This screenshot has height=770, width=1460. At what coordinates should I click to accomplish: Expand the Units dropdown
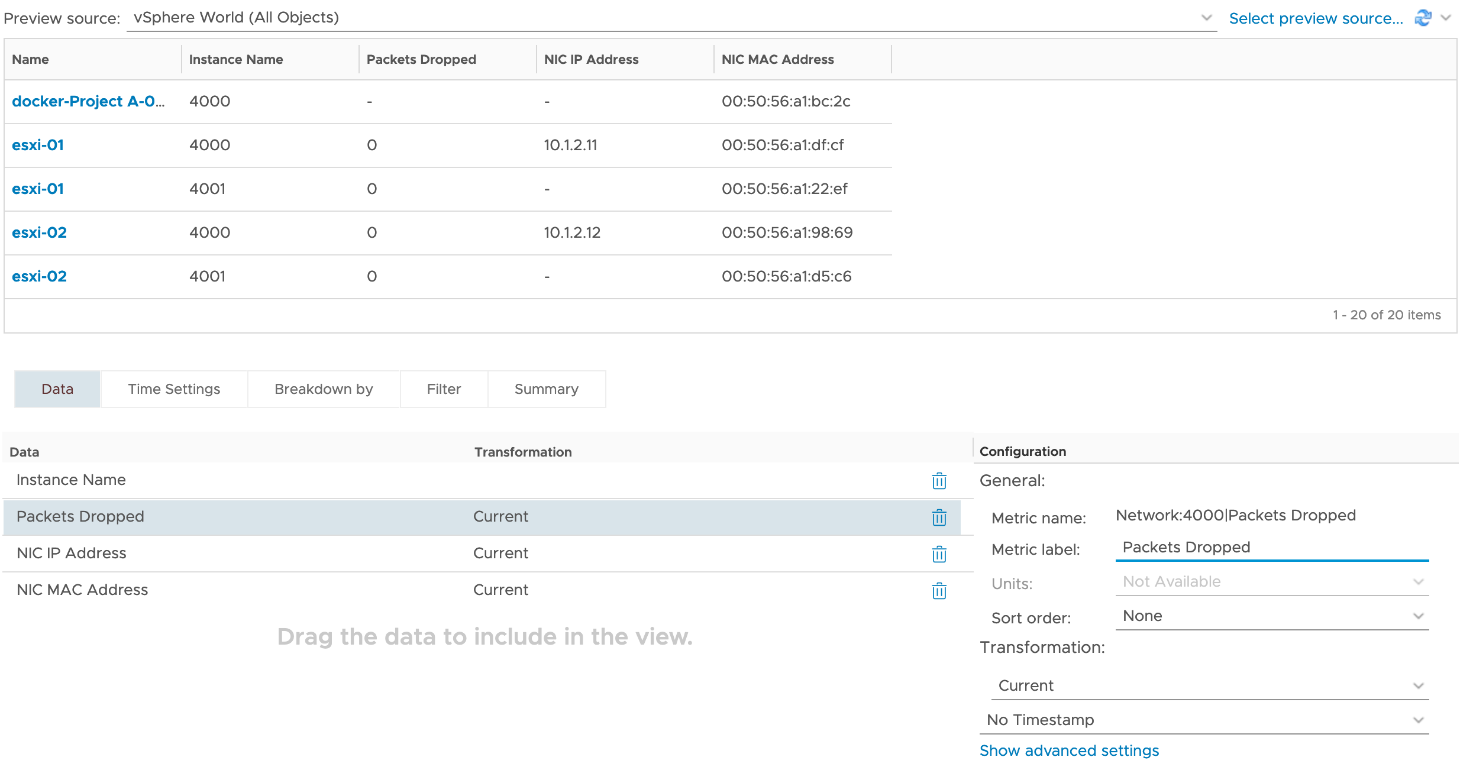pos(1272,582)
